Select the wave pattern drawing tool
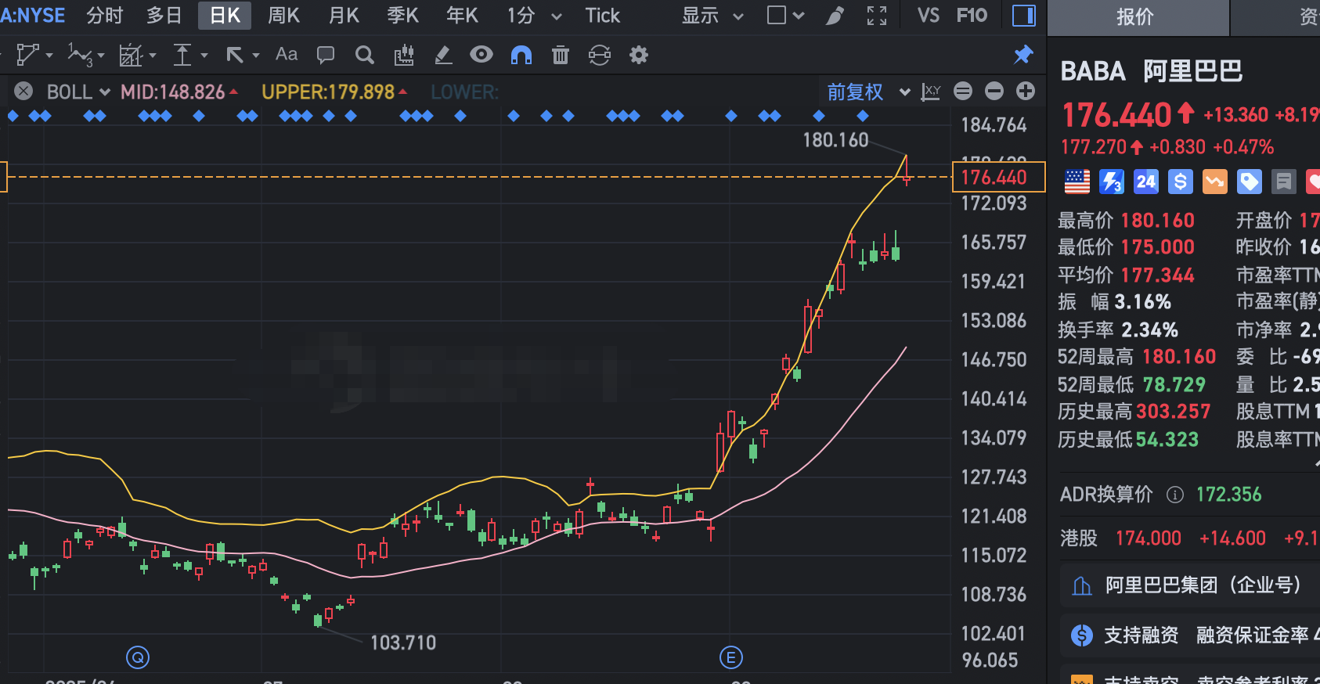This screenshot has height=684, width=1320. [78, 55]
